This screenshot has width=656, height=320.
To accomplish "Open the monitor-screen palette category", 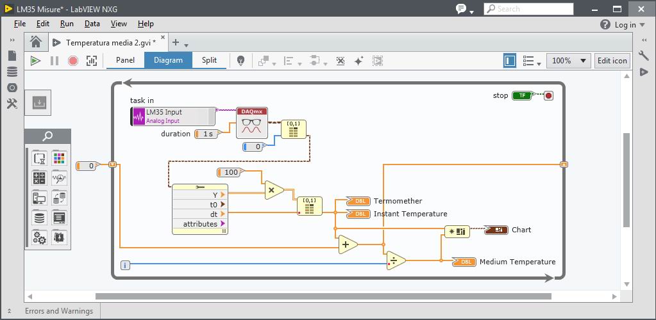I will (x=60, y=218).
